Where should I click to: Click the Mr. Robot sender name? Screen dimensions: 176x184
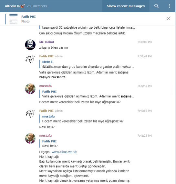tap(47, 42)
